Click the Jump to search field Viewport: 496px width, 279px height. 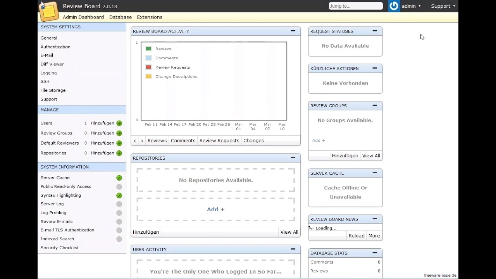click(356, 6)
